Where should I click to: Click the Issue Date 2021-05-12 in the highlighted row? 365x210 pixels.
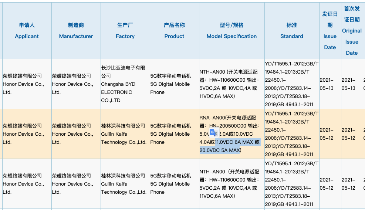330,134
